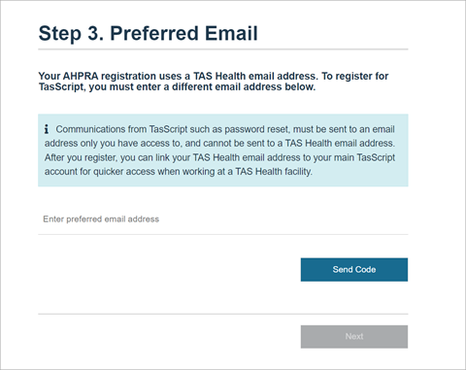
Task: Click the 'Enter preferred email address' placeholder
Action: [101, 219]
